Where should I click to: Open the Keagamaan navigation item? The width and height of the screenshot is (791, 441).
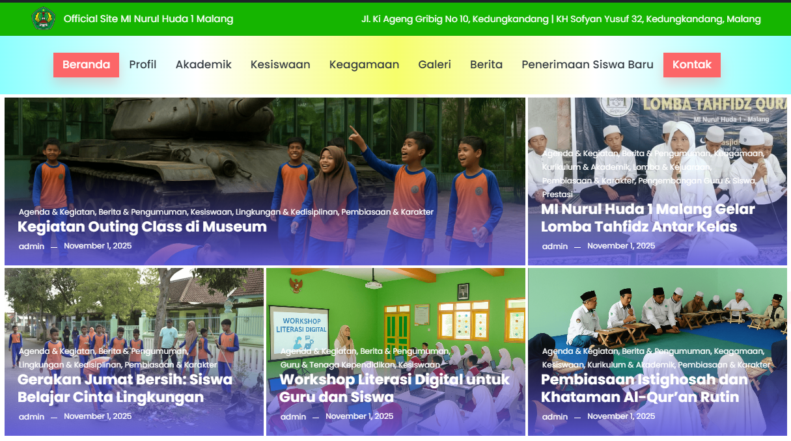(364, 64)
